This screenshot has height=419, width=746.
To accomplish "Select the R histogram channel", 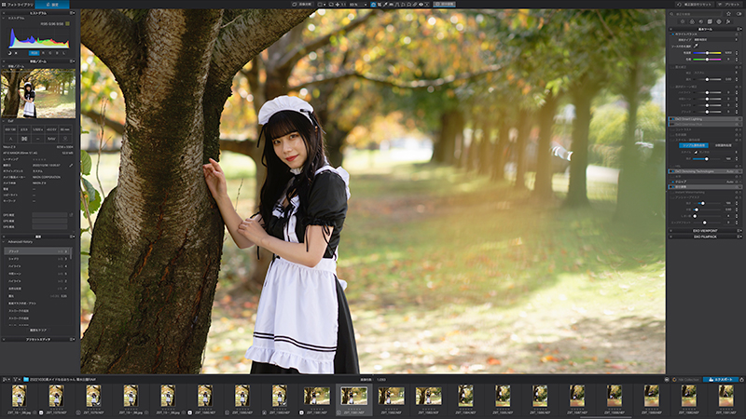I will (43, 53).
